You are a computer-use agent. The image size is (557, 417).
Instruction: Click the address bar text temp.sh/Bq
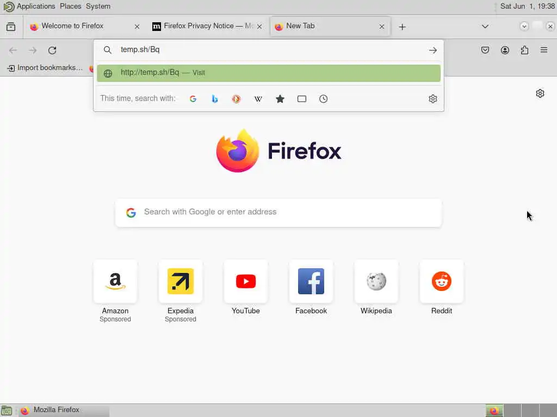click(x=140, y=49)
